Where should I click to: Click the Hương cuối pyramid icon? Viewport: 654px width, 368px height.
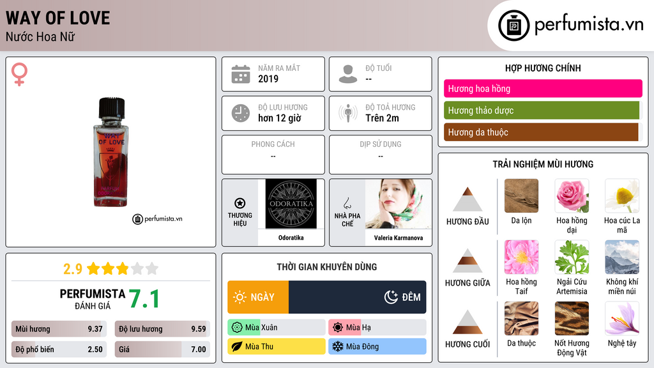pyautogui.click(x=468, y=322)
